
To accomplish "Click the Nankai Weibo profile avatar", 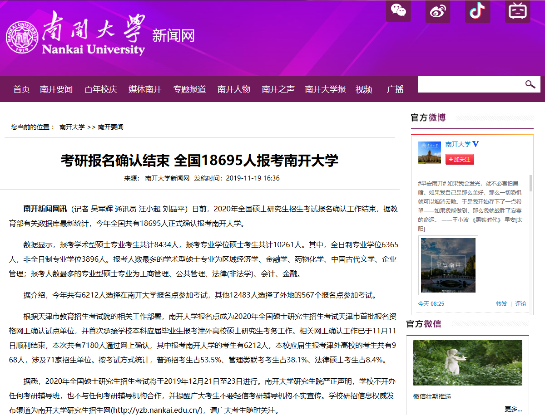I will [429, 153].
